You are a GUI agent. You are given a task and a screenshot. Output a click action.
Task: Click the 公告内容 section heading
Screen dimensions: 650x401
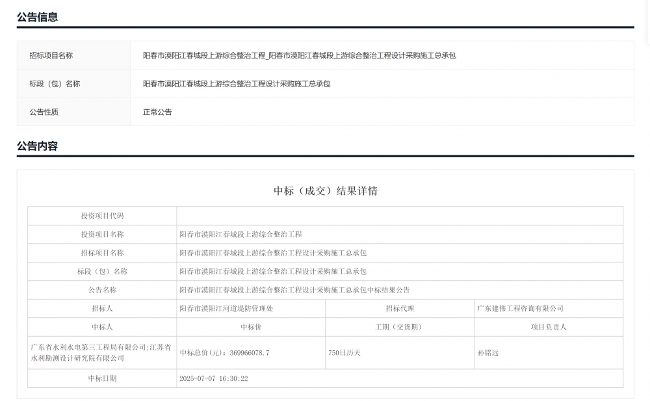coord(37,146)
